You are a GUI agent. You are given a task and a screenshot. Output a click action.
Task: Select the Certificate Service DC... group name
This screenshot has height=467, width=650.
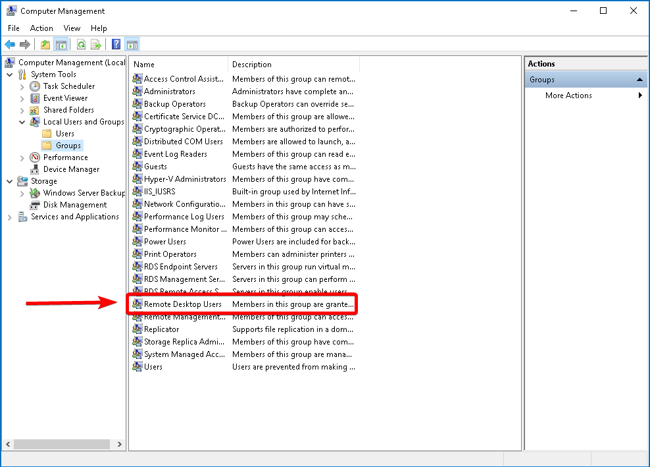click(184, 117)
